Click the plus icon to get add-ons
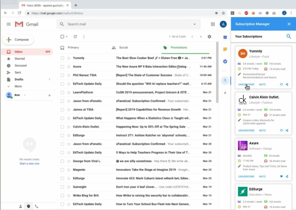Image resolution: width=296 pixels, height=210 pixels. (225, 93)
